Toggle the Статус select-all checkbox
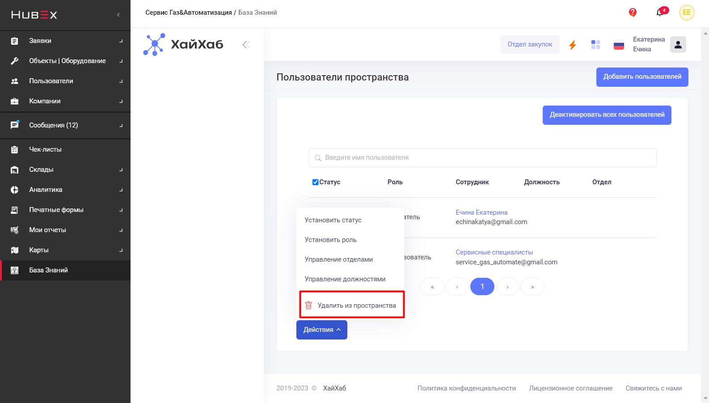 (x=315, y=182)
